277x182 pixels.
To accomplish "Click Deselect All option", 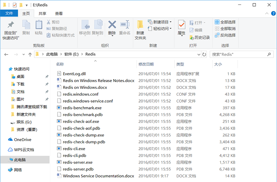I will coord(225,29).
